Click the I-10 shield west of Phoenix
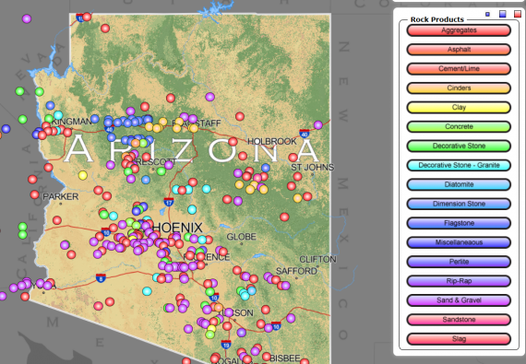The image size is (526, 364). (106, 231)
